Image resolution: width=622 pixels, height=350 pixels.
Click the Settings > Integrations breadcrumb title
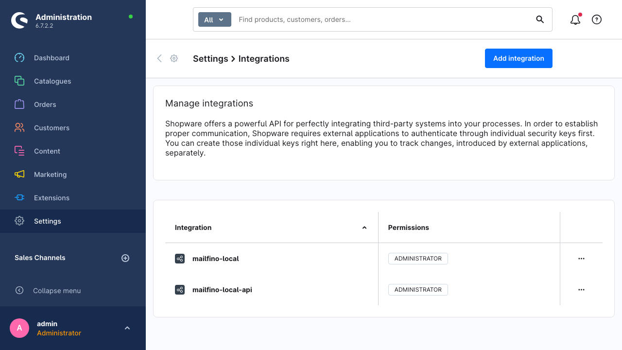(x=241, y=59)
